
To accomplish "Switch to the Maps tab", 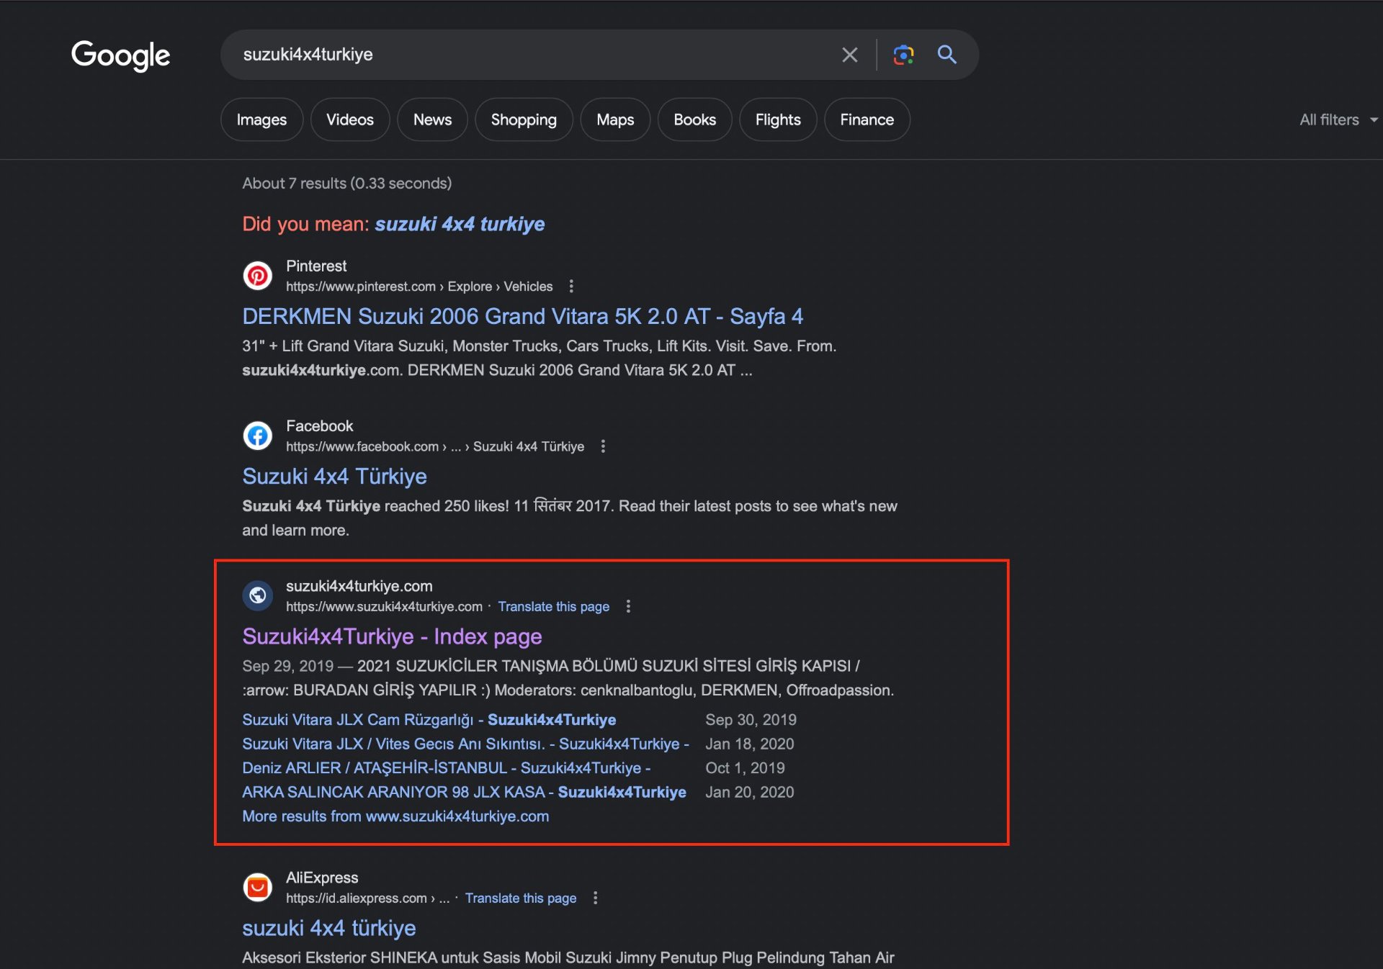I will 615,120.
